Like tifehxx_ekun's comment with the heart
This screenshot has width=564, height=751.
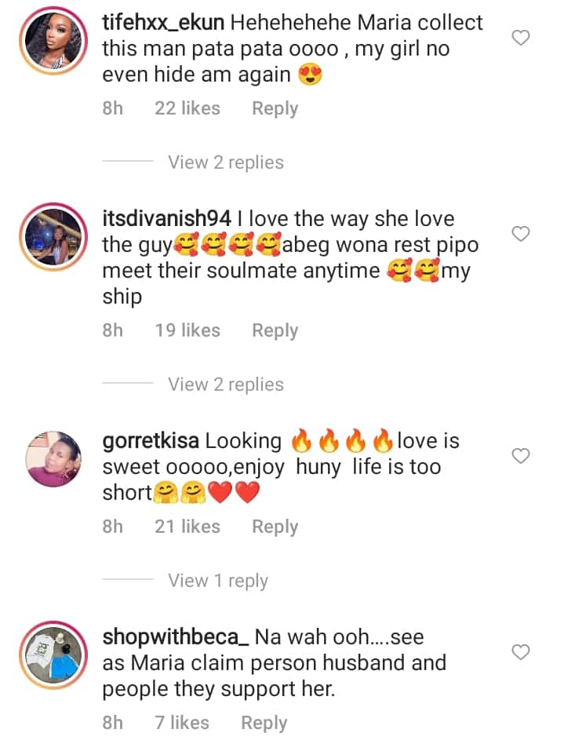tap(520, 37)
